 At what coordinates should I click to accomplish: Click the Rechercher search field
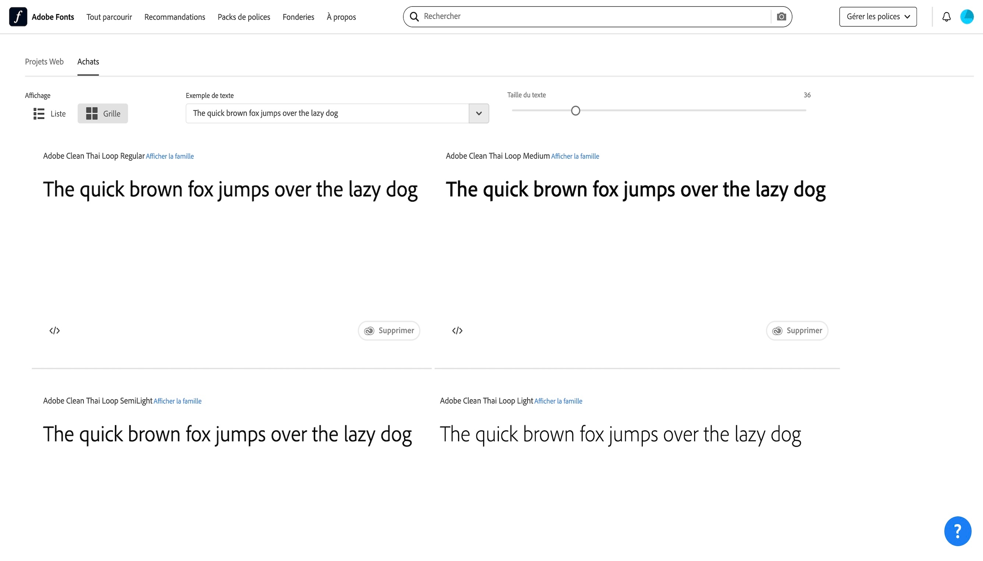pyautogui.click(x=593, y=17)
